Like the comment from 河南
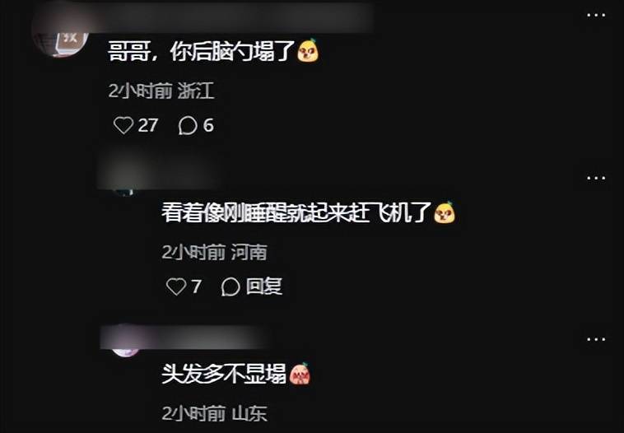Viewport: 624px width, 433px height. (176, 286)
